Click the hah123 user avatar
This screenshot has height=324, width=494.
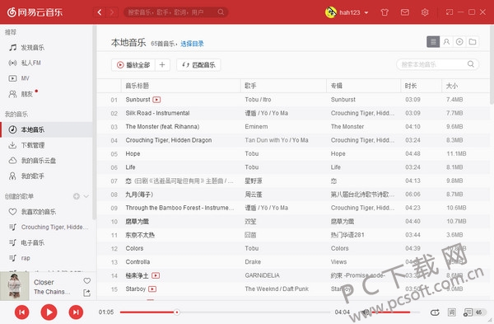point(330,12)
